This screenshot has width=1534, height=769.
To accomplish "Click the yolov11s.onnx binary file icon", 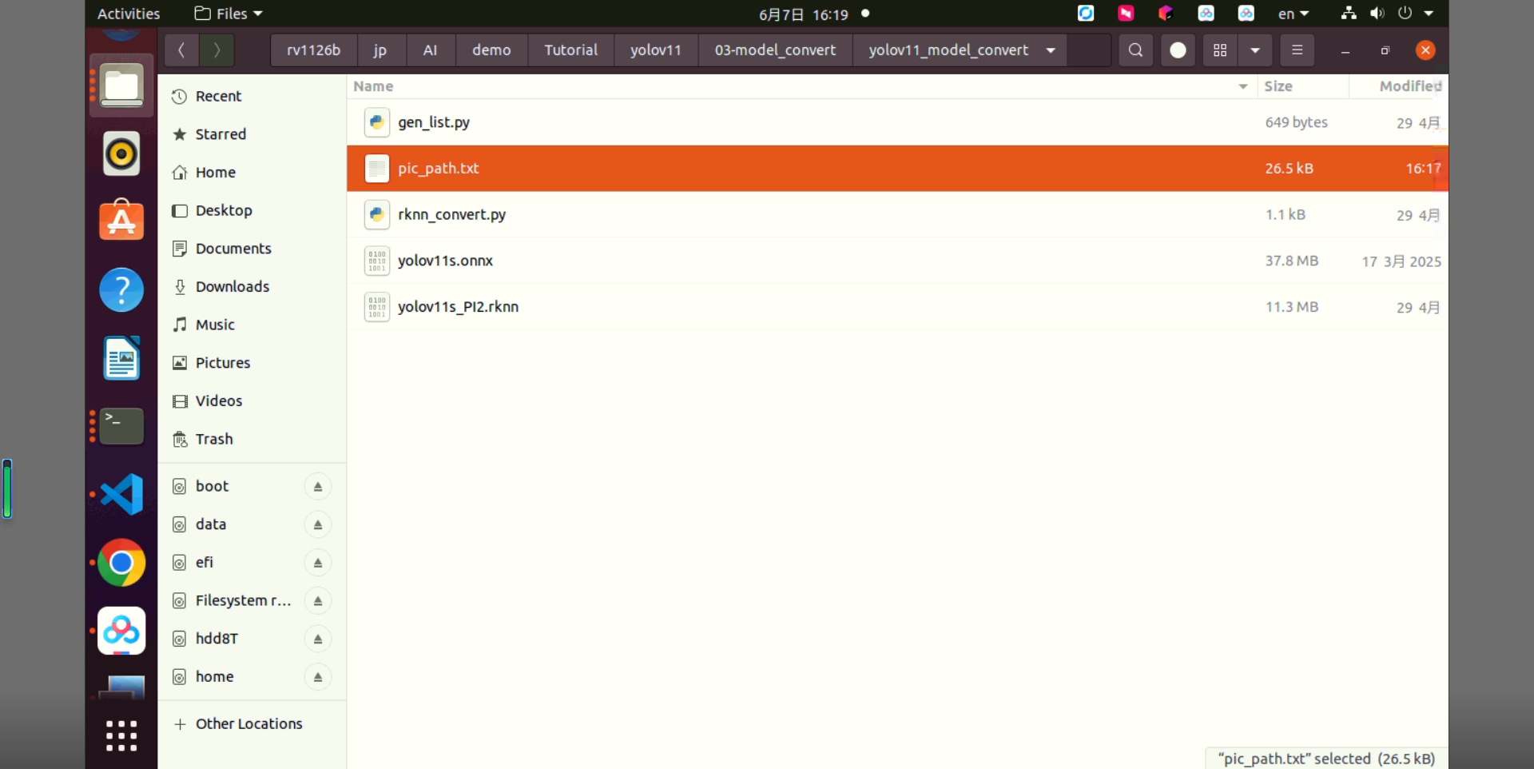I will (377, 261).
